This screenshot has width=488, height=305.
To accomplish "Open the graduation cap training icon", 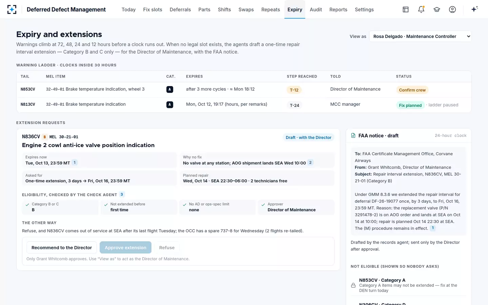I will (x=437, y=9).
